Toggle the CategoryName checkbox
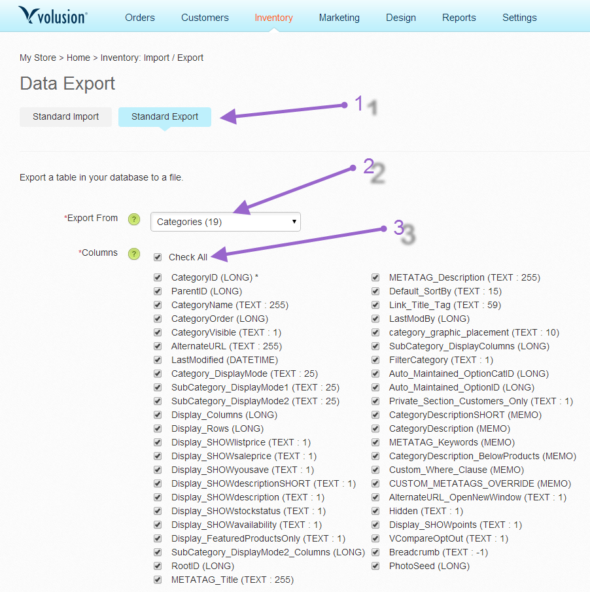 pos(158,305)
